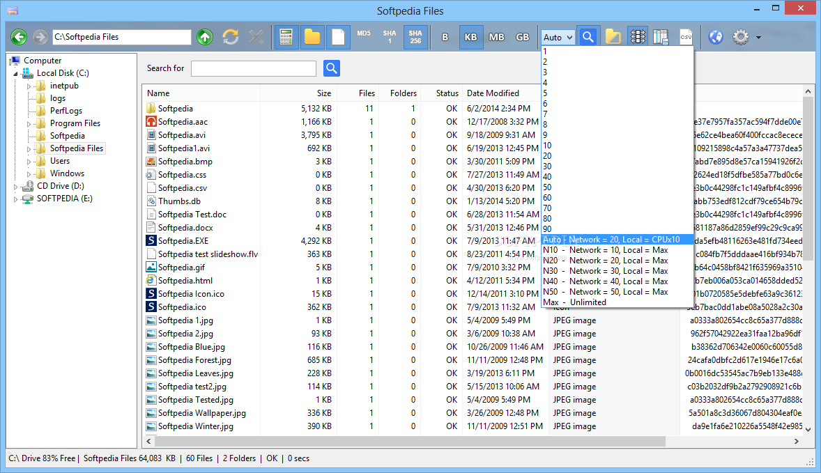Expand the Softpedia Files tree node

pyautogui.click(x=29, y=149)
